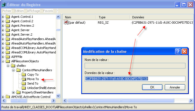Click the tree pane horizontal scrollbar thumb
The height and width of the screenshot is (111, 195).
point(19,101)
